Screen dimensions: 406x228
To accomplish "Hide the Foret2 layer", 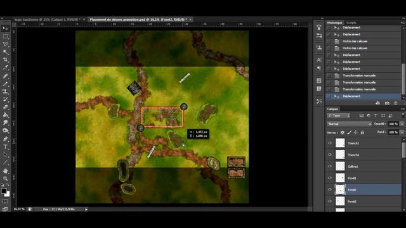I will (x=330, y=189).
